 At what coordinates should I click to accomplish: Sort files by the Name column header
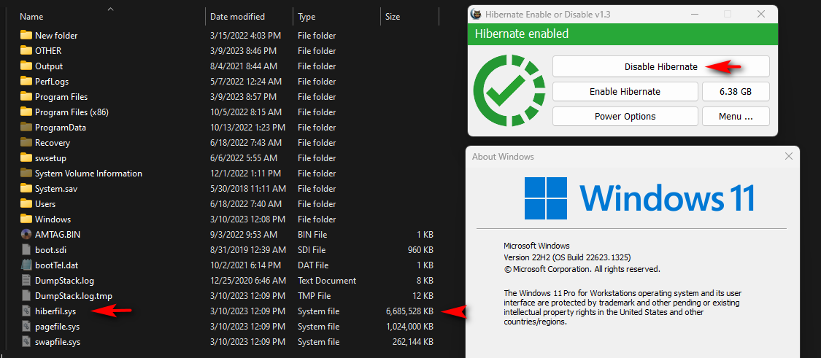(31, 17)
